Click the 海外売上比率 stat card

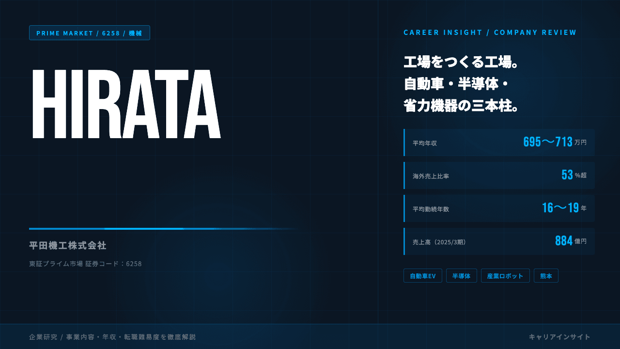(499, 175)
